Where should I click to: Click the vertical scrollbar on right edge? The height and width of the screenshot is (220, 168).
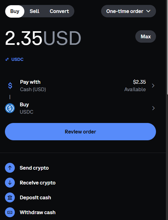pyautogui.click(x=167, y=47)
